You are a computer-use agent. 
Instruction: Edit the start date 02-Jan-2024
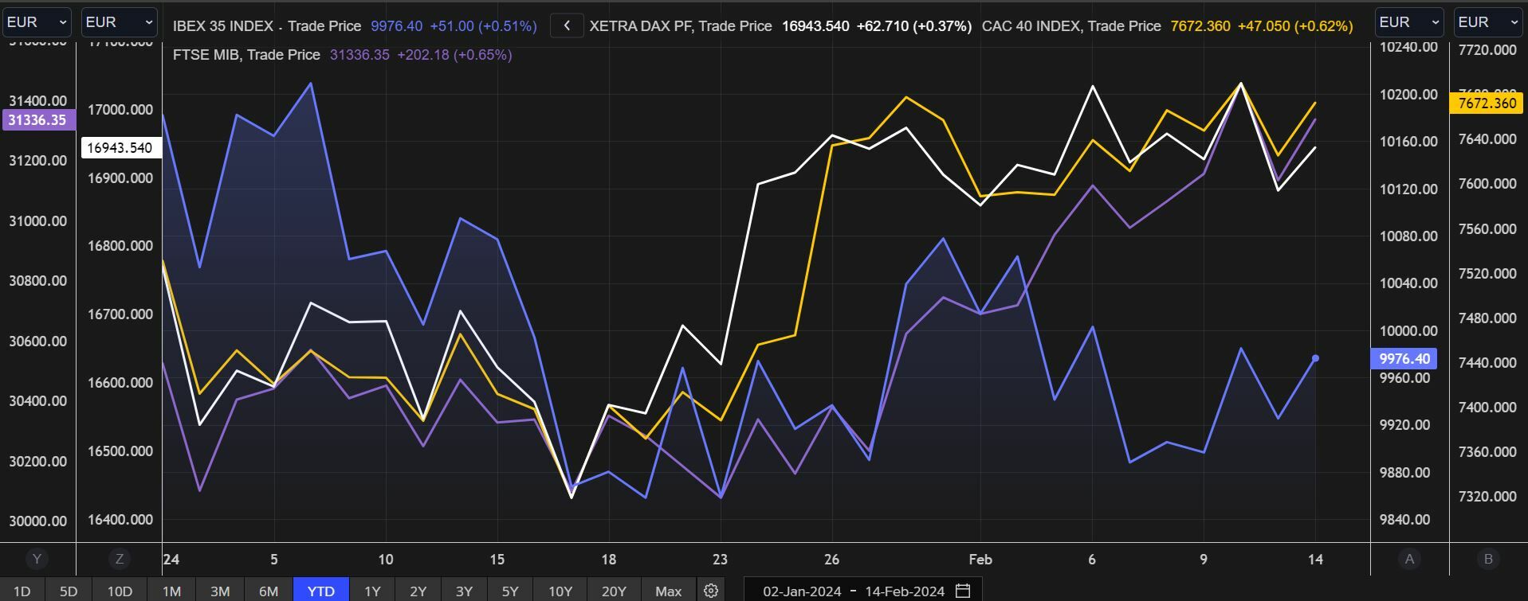(x=800, y=591)
